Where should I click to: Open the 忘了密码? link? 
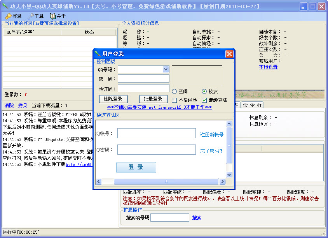click(211, 151)
